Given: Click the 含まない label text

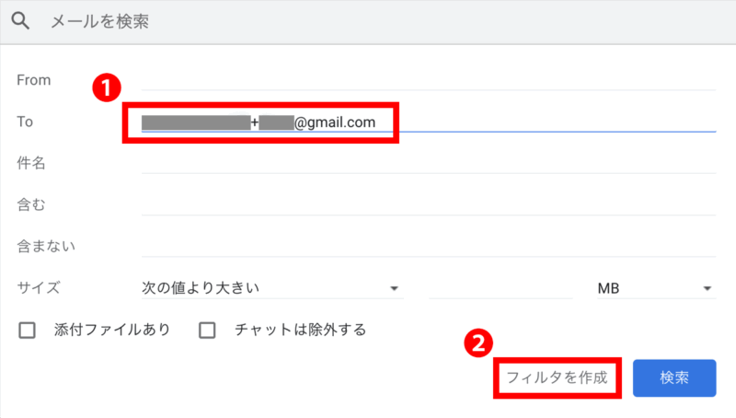Looking at the screenshot, I should 46,246.
